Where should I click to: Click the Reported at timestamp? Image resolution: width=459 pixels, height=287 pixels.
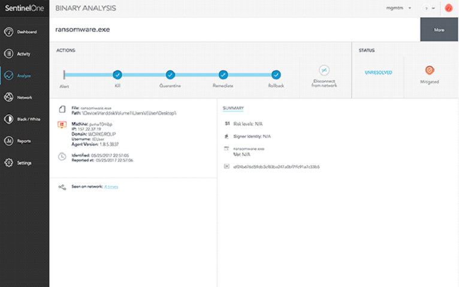click(x=114, y=161)
